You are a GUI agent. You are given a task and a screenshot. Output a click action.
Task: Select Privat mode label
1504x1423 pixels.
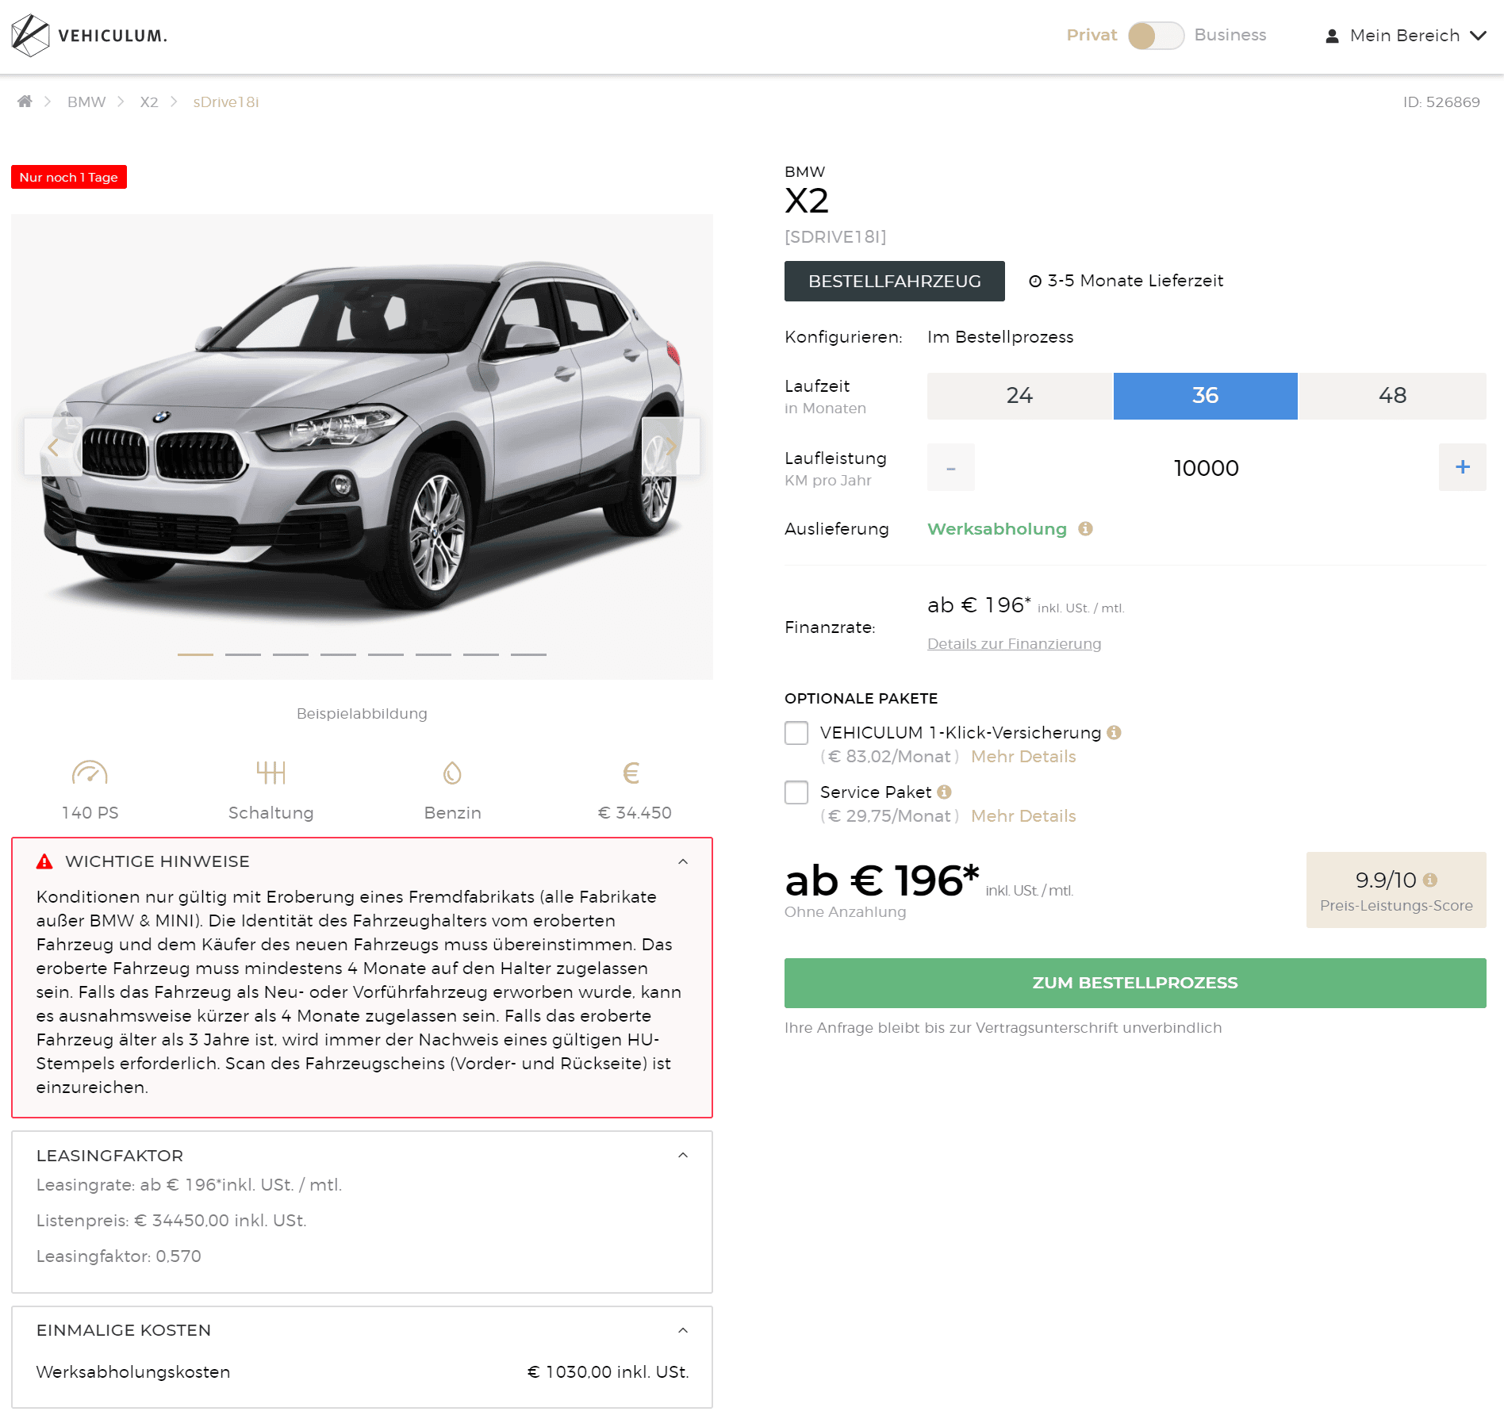tap(1092, 35)
